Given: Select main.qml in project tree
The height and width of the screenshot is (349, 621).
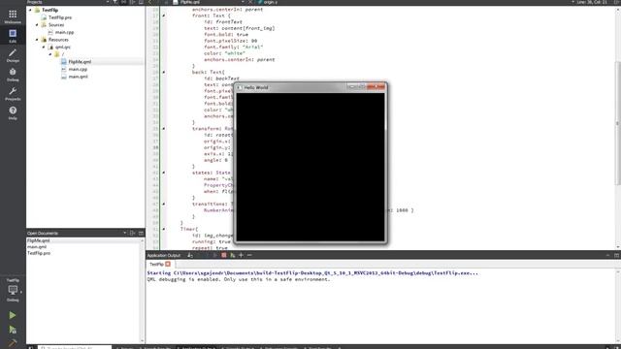Looking at the screenshot, I should click(78, 77).
